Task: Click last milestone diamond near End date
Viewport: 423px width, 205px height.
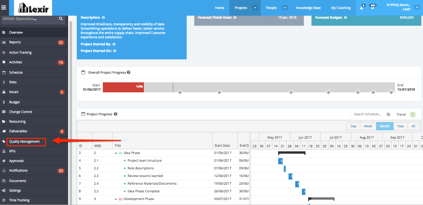Action: click(391, 92)
